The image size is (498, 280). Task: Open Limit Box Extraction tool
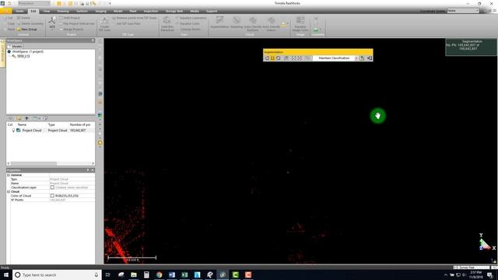(167, 24)
